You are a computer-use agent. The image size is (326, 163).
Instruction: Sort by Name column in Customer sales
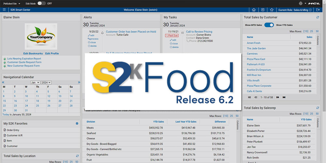(250, 37)
